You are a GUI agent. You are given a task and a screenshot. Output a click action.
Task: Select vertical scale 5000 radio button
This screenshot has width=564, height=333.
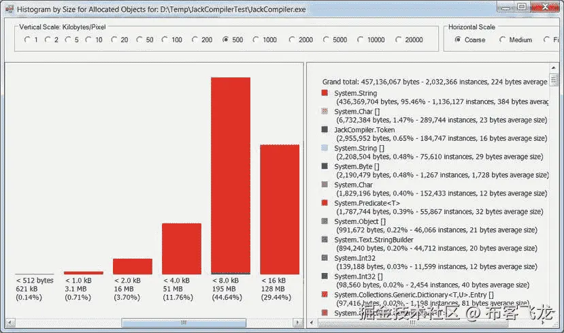click(326, 39)
